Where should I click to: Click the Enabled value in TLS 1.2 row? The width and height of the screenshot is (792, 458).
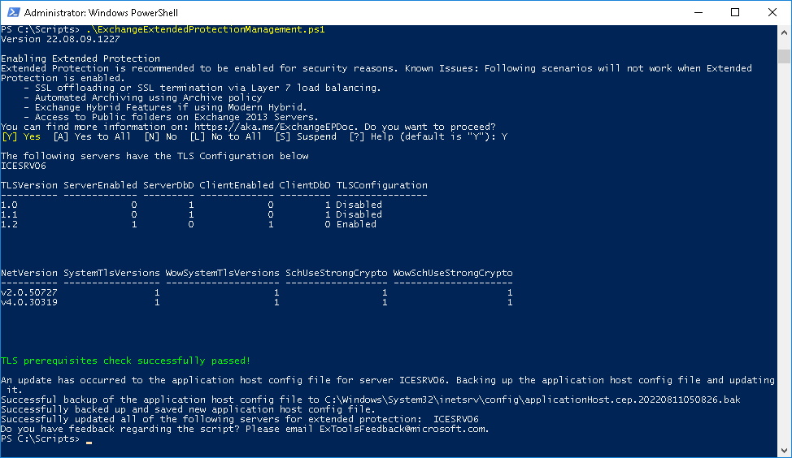pyautogui.click(x=356, y=224)
